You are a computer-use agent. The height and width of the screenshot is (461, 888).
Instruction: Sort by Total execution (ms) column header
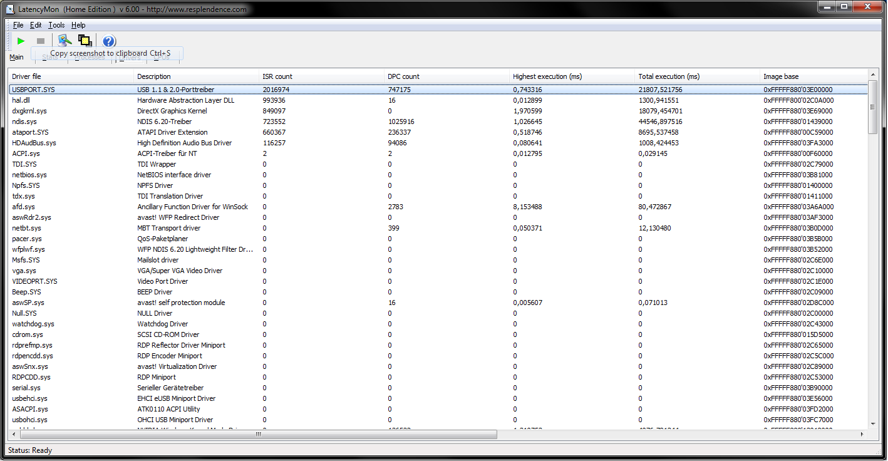tap(698, 76)
